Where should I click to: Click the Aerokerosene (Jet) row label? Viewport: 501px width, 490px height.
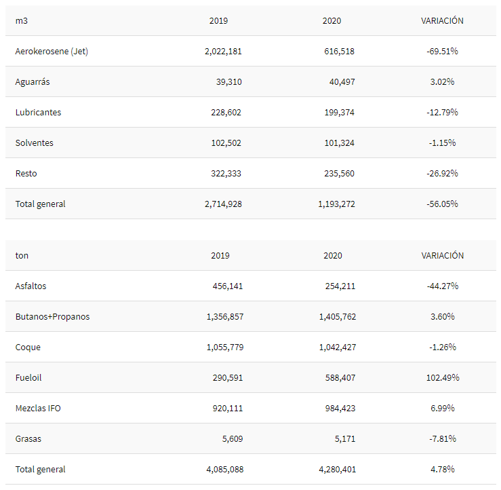coord(52,52)
